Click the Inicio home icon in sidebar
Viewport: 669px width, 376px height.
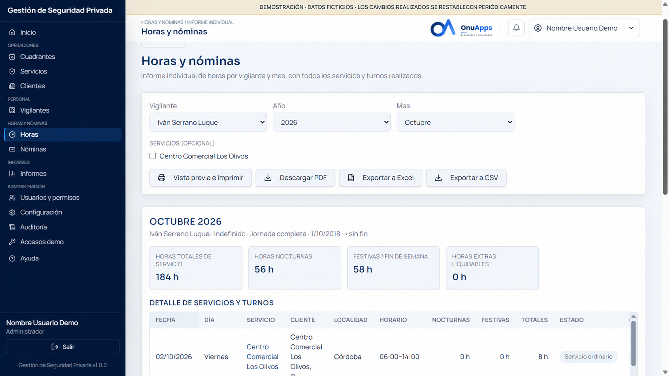pyautogui.click(x=12, y=32)
